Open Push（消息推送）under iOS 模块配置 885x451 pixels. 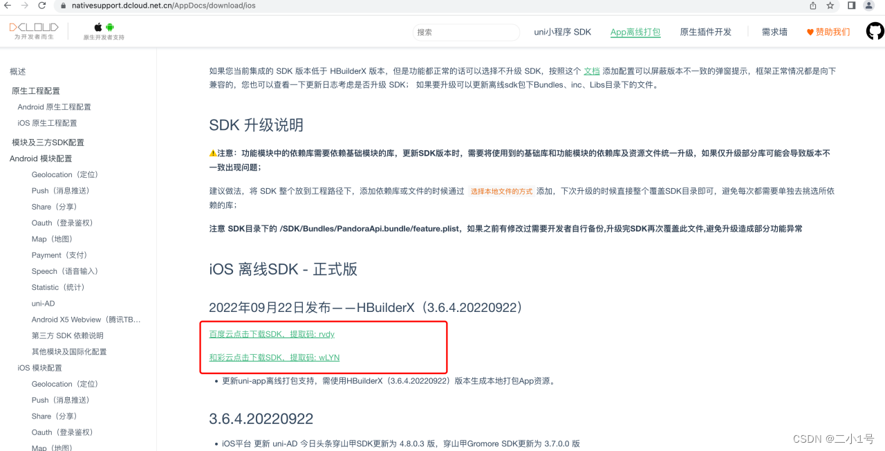click(x=61, y=400)
